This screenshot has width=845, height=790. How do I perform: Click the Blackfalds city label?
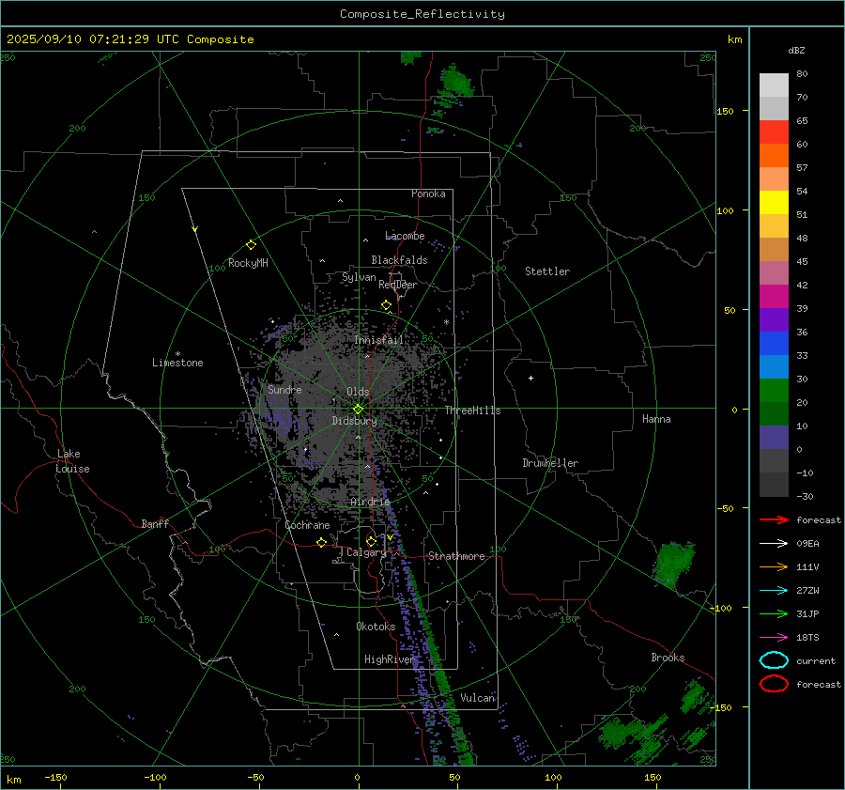pyautogui.click(x=399, y=260)
